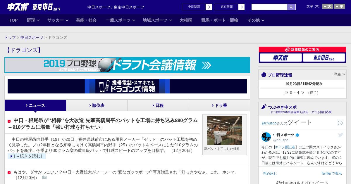Click the red bullet icon beside 根尾昂 headline

click(9, 121)
